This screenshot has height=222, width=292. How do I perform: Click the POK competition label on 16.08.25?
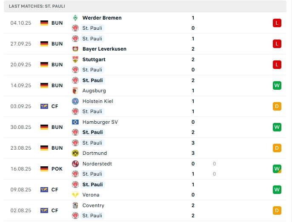[57, 169]
